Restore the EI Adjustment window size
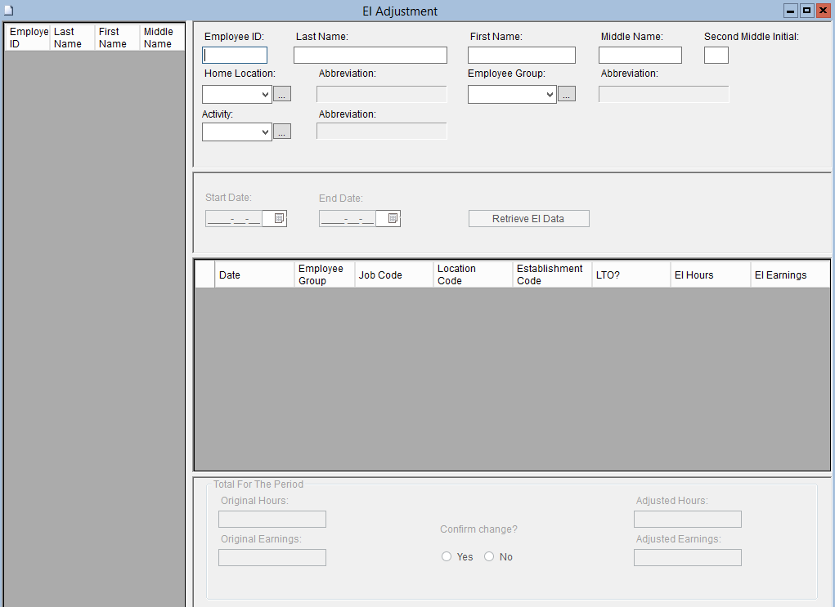This screenshot has width=835, height=607. coord(806,11)
